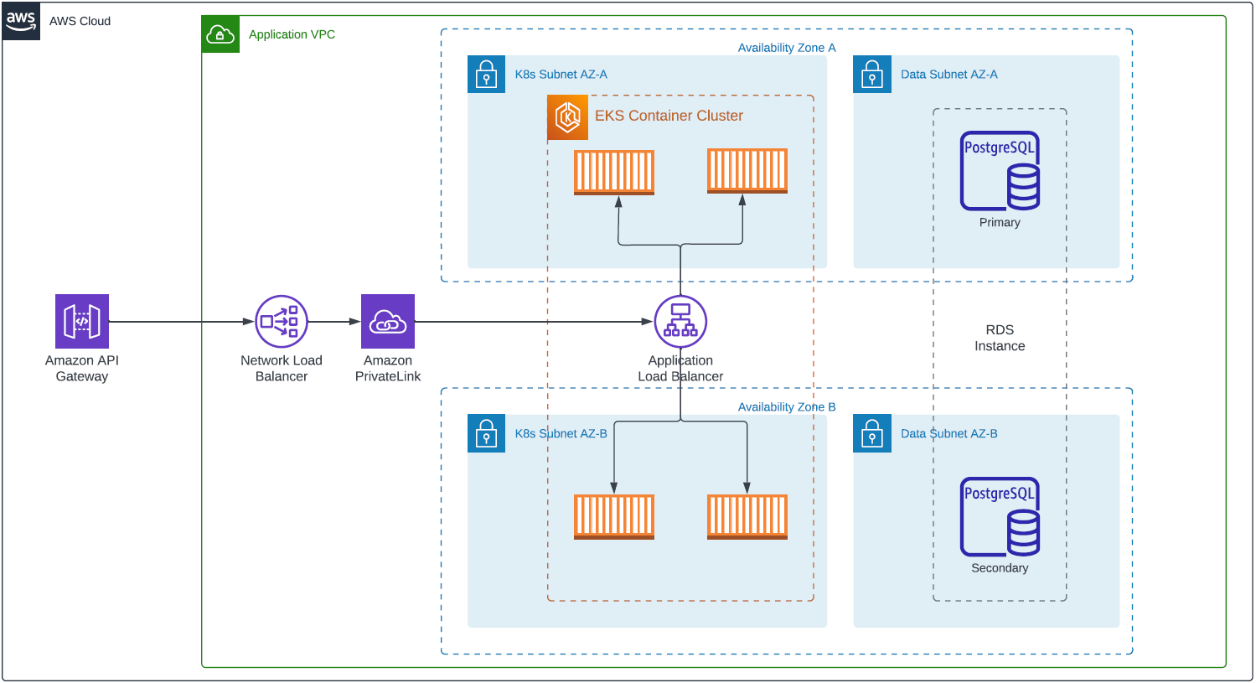The width and height of the screenshot is (1256, 683).
Task: Click the AWS logo icon
Action: click(x=21, y=21)
